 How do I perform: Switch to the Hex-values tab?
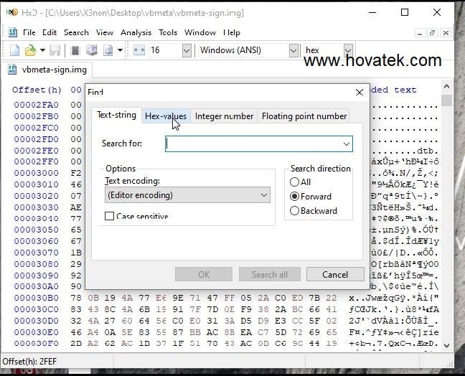166,116
